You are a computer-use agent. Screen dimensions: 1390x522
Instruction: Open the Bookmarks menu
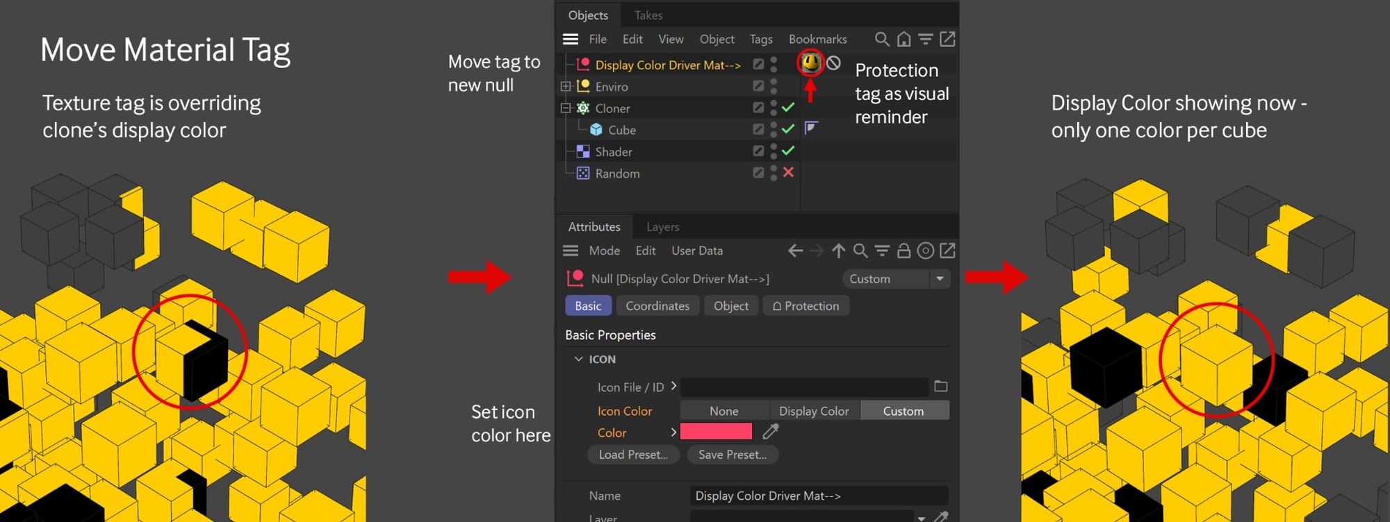[818, 39]
